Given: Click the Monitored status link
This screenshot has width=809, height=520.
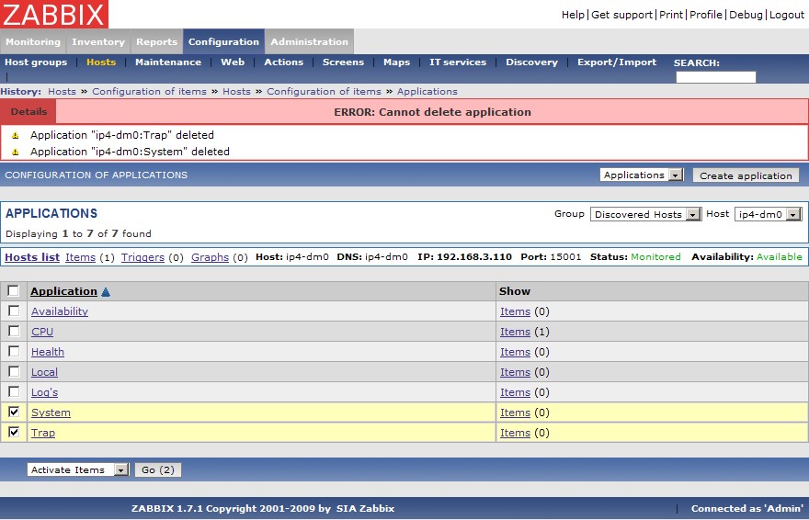Looking at the screenshot, I should pyautogui.click(x=655, y=256).
